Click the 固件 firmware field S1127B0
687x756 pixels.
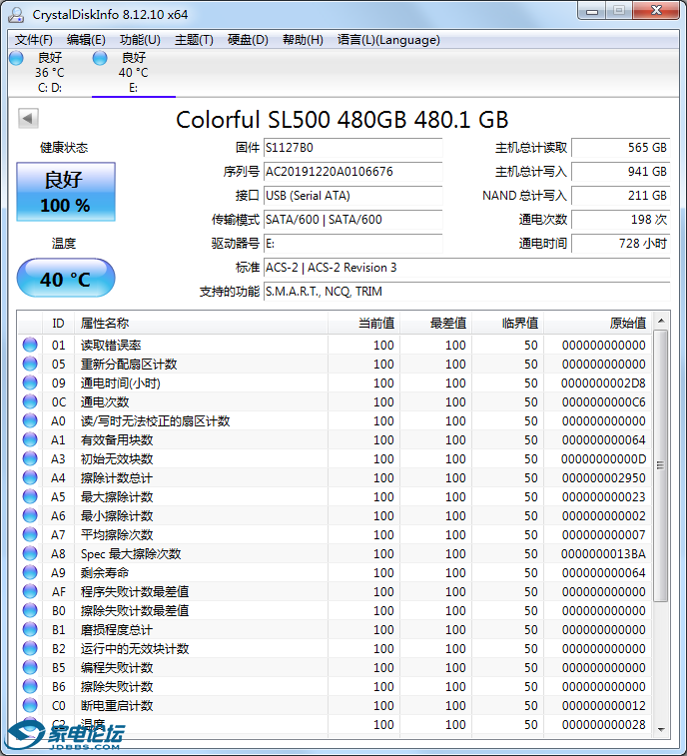click(x=352, y=148)
